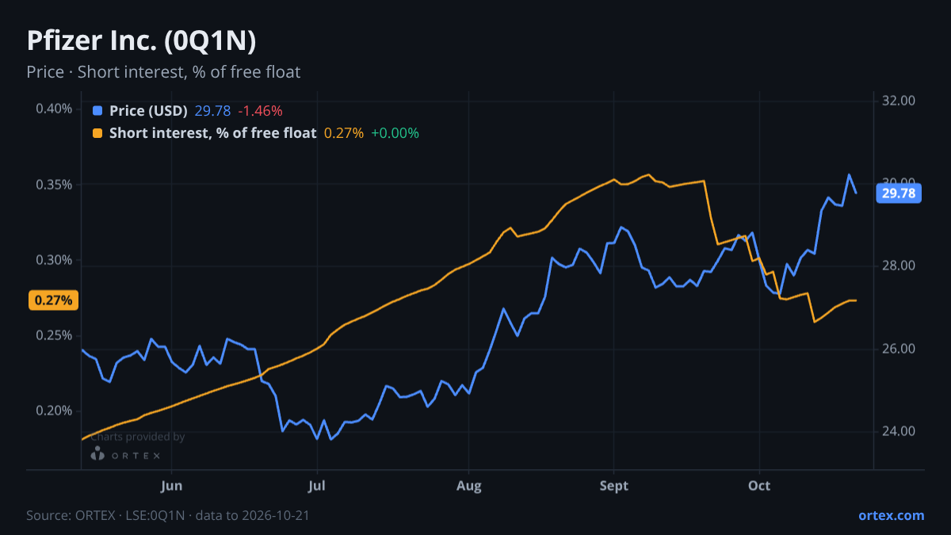Click the 0.25% left axis label

(54, 335)
